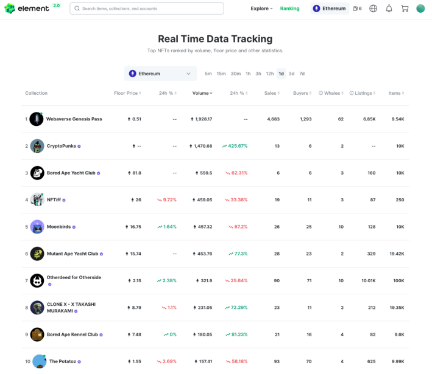The height and width of the screenshot is (374, 432).
Task: Click the Ethereum network button in header
Action: click(x=330, y=9)
